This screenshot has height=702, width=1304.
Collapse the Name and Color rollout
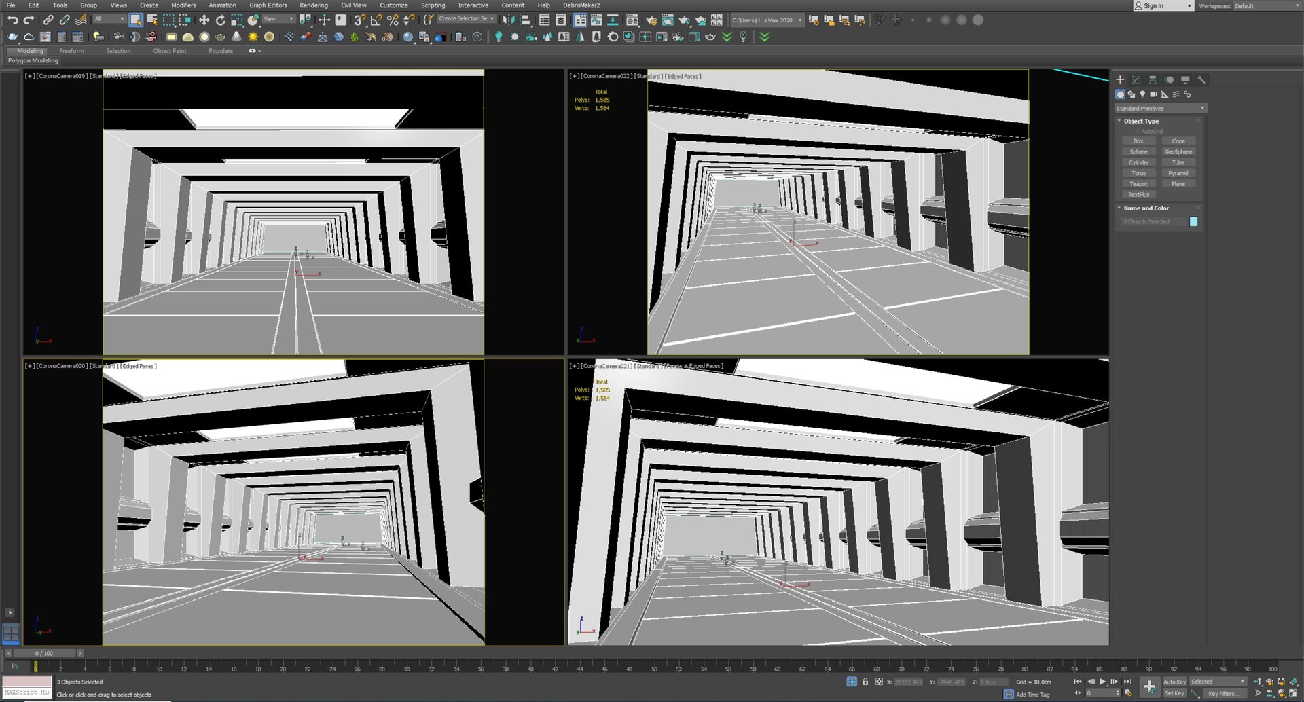tap(1146, 208)
